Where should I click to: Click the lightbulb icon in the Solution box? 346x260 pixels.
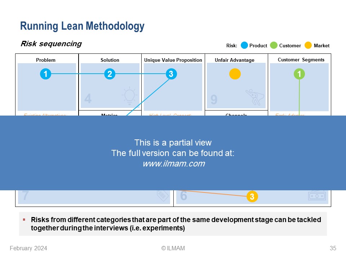(x=129, y=96)
